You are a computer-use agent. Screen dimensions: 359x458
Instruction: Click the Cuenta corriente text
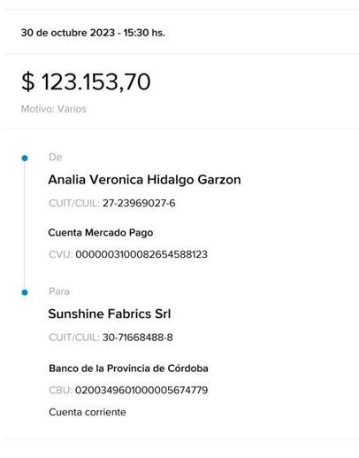point(88,412)
